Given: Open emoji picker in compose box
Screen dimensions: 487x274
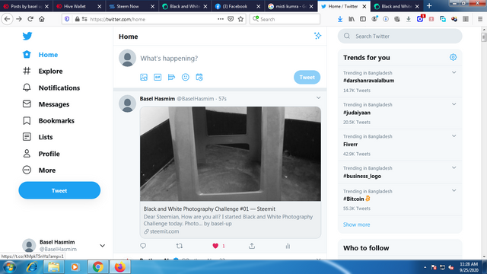Looking at the screenshot, I should 186,78.
